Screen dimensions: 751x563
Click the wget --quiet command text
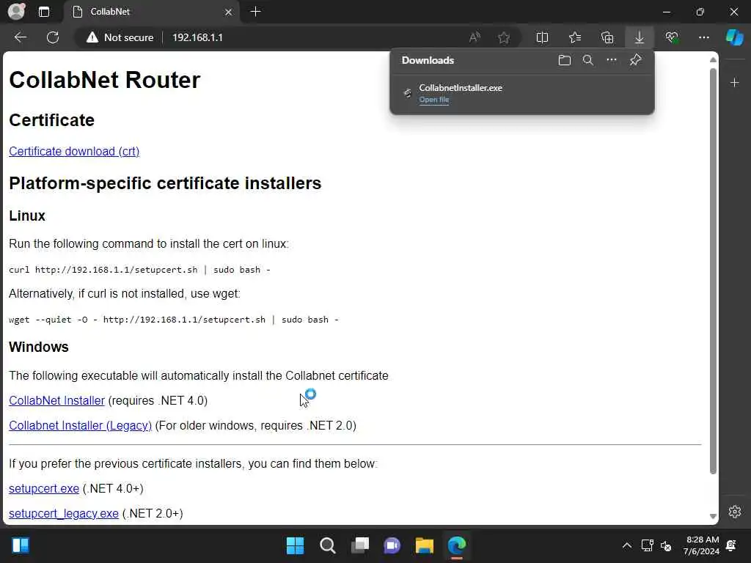(173, 320)
